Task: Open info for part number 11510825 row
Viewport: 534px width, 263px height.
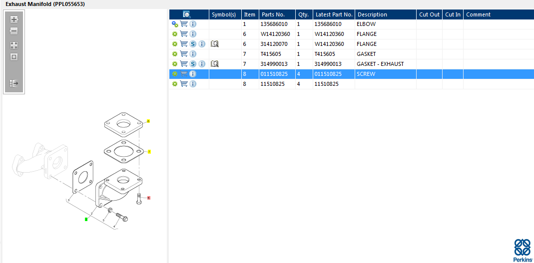Action: [193, 84]
